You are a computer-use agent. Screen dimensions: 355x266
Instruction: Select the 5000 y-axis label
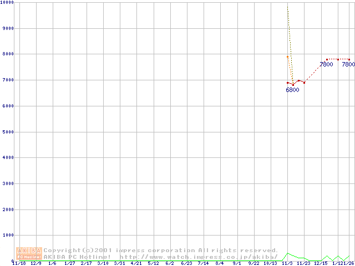pos(8,131)
